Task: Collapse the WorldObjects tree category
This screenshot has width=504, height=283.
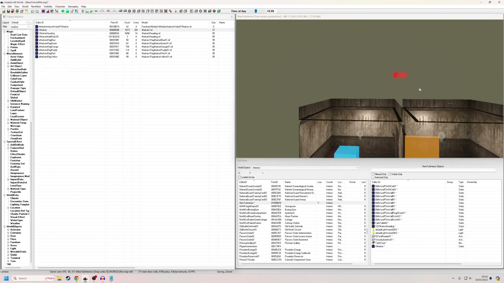Action: [5, 226]
